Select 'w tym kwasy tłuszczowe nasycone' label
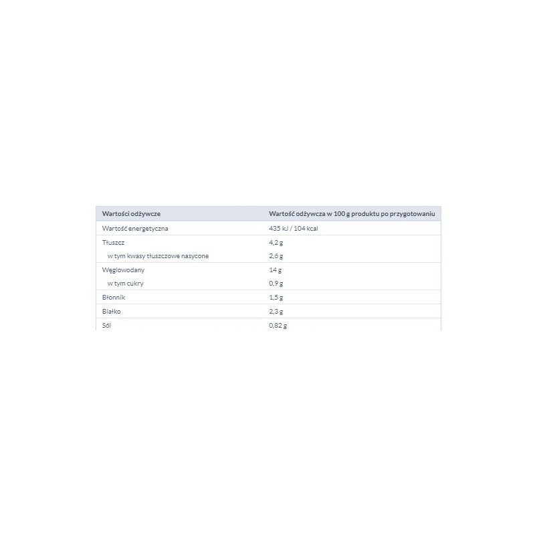 (158, 256)
